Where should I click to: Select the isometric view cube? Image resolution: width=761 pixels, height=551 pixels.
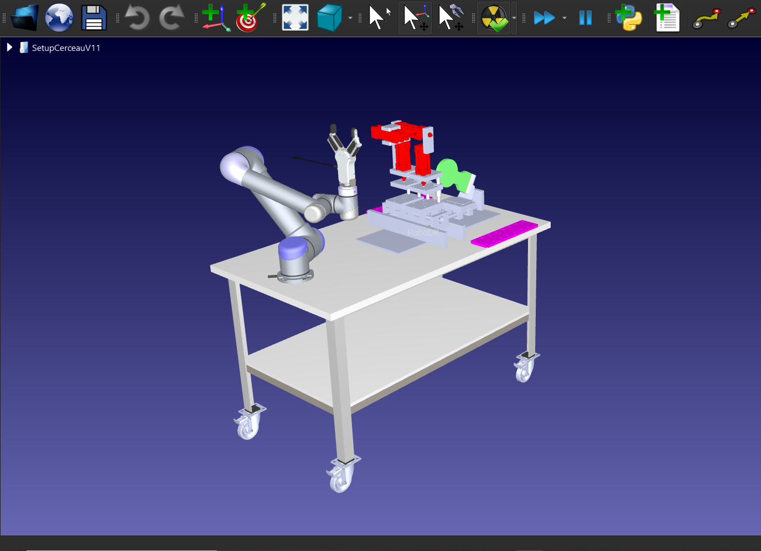329,18
